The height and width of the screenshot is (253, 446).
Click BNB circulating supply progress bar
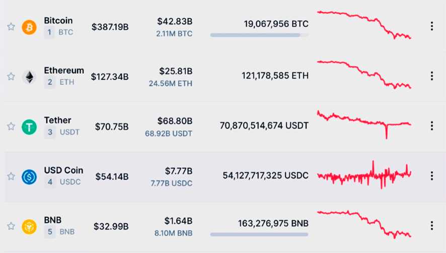pos(259,234)
